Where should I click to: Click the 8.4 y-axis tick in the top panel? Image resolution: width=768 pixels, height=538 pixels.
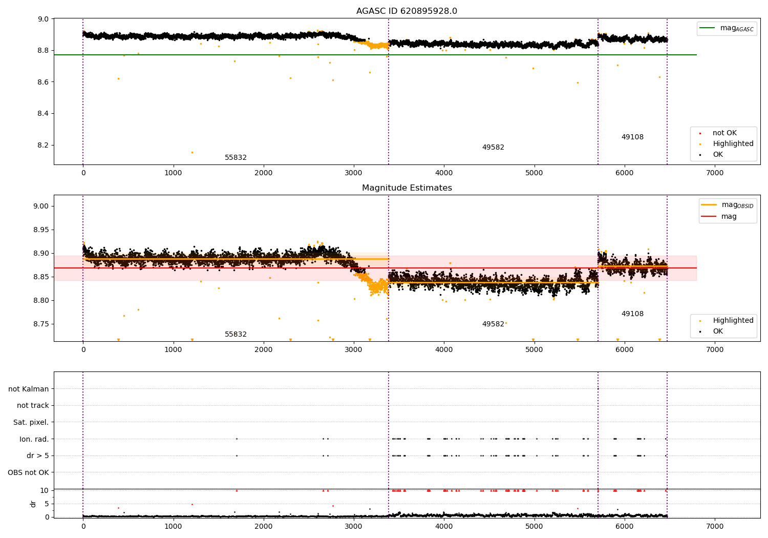(43, 113)
